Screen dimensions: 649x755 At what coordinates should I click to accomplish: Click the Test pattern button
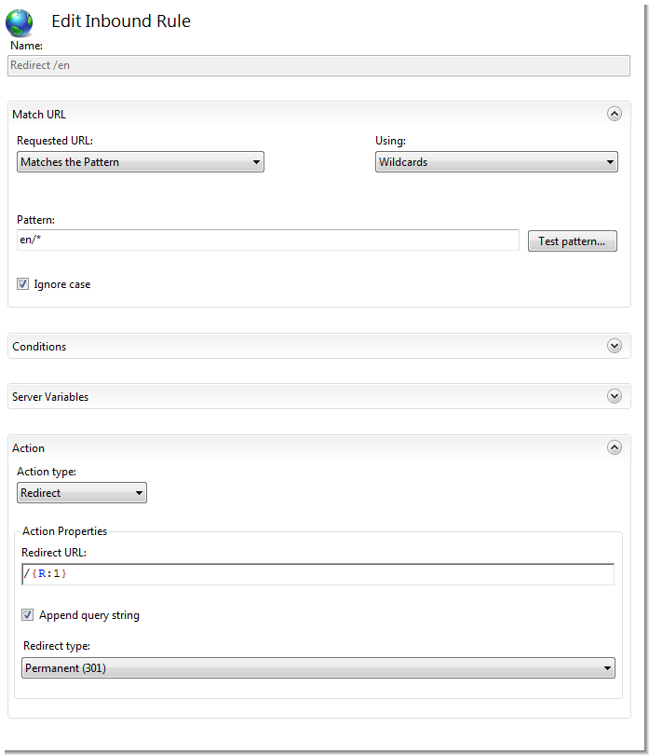(x=572, y=241)
